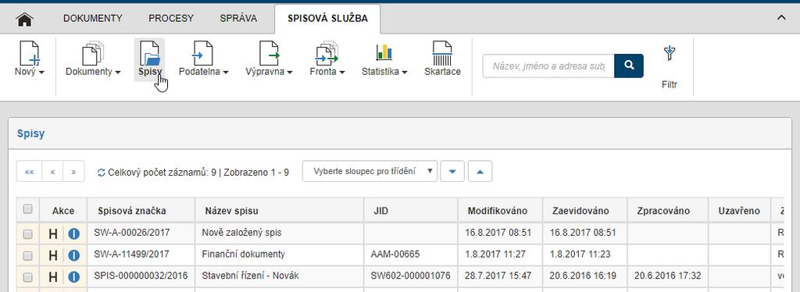Click the H icon for SW-A-11499/2017
Screen dimensions: 800x292
tap(53, 255)
